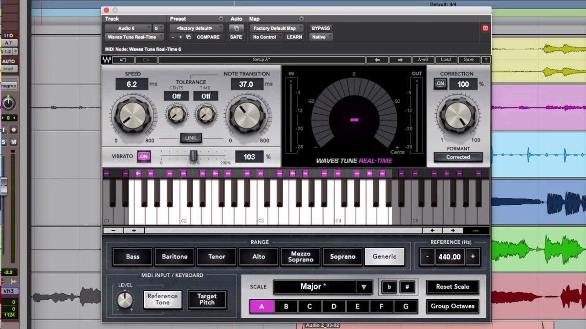Click the record enable button in mixer
The width and height of the screenshot is (586, 329).
coord(14,130)
